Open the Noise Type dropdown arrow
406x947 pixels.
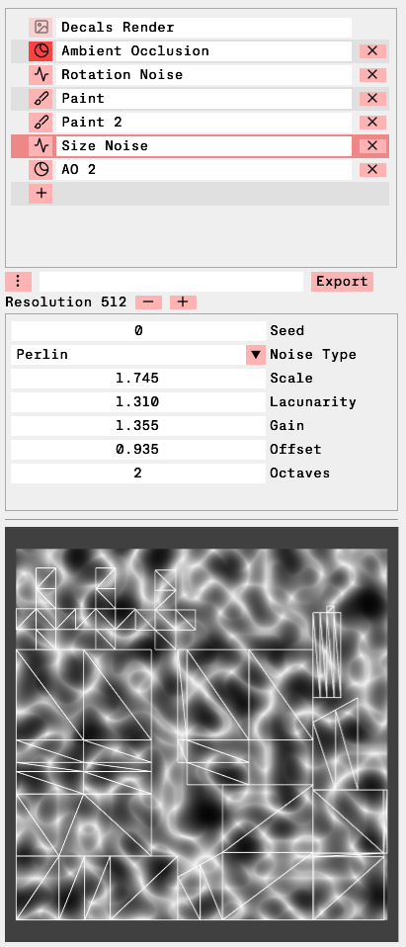tap(256, 355)
